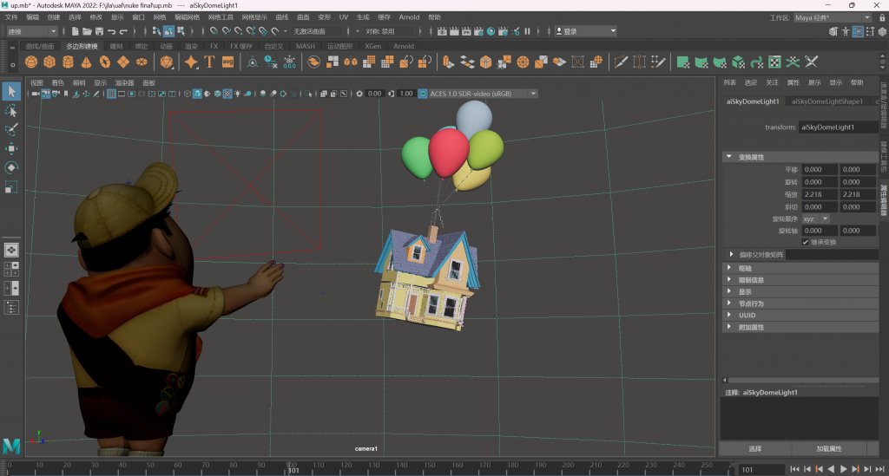Switch to aiSkyDomeLightShape1 attribute tab
This screenshot has width=889, height=476.
click(x=826, y=101)
